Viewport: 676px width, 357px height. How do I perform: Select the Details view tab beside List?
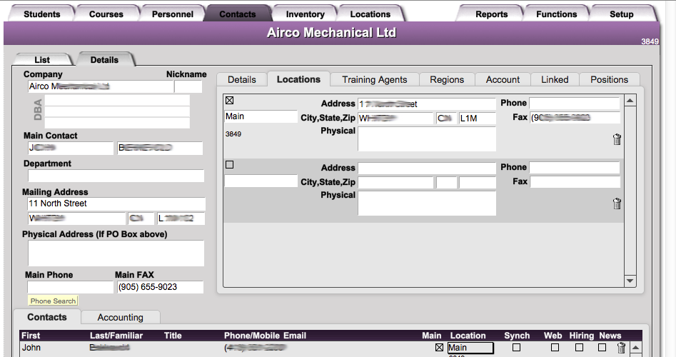[104, 59]
